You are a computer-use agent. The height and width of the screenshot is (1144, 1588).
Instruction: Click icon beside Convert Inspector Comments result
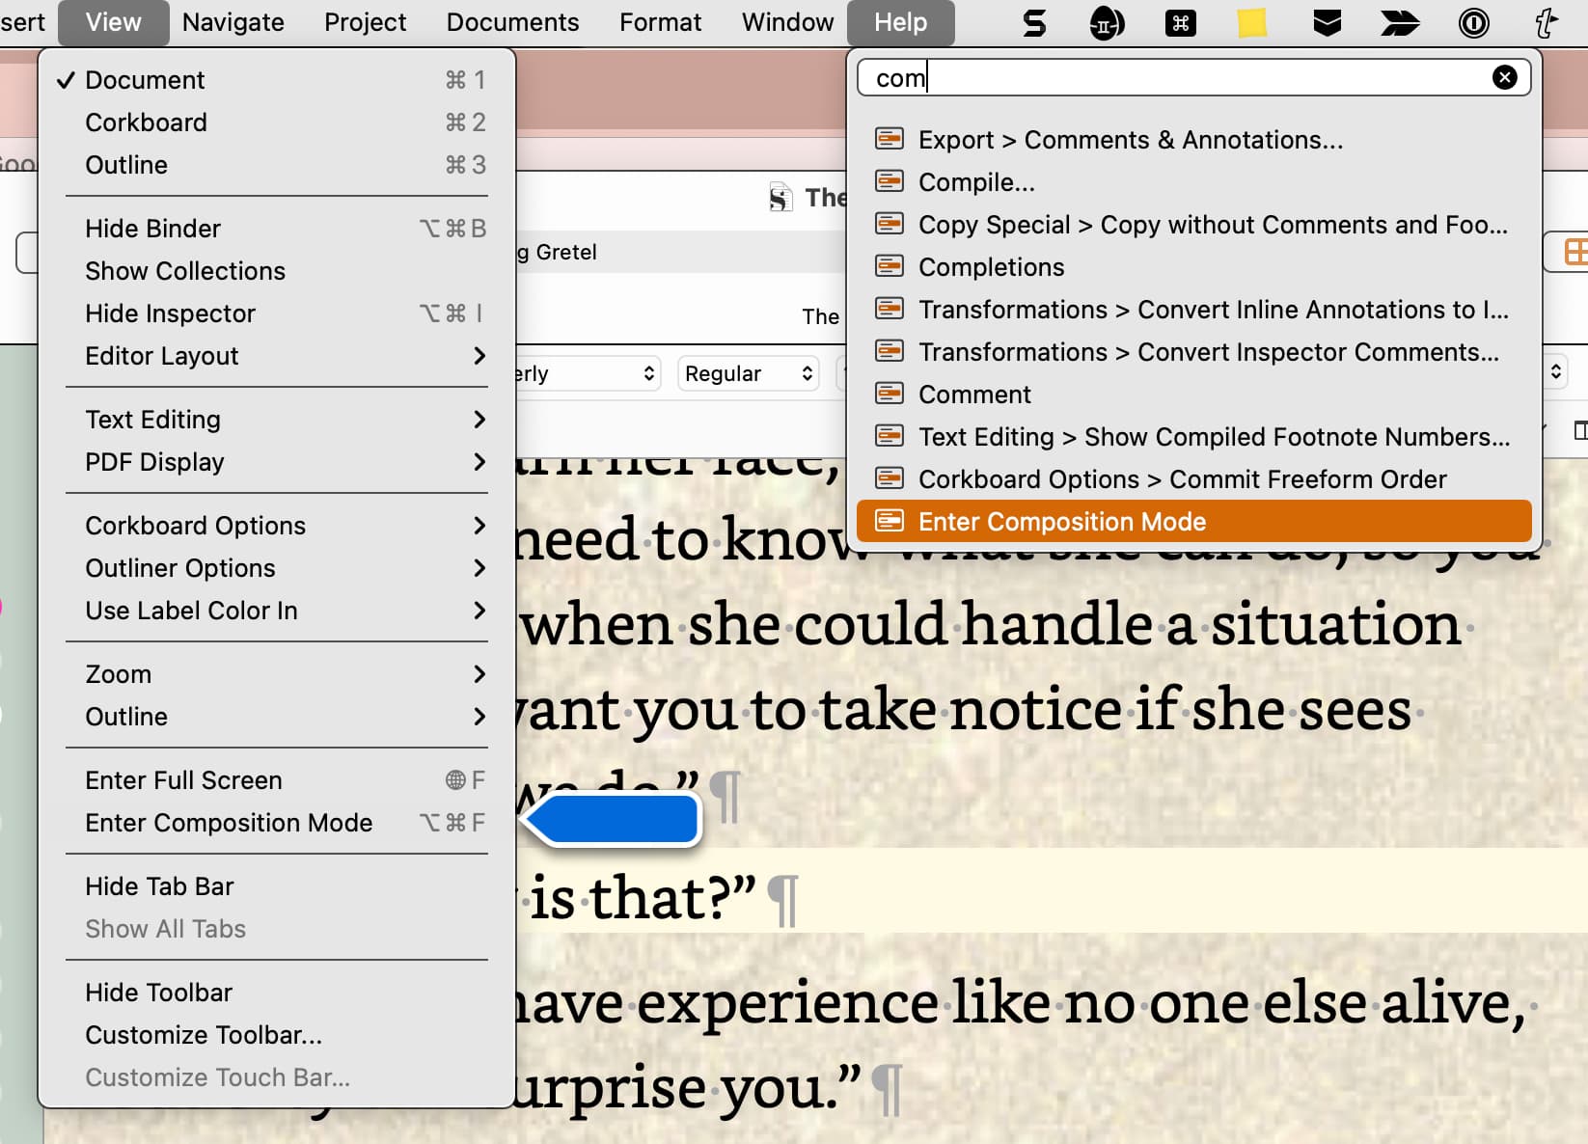[x=889, y=351]
